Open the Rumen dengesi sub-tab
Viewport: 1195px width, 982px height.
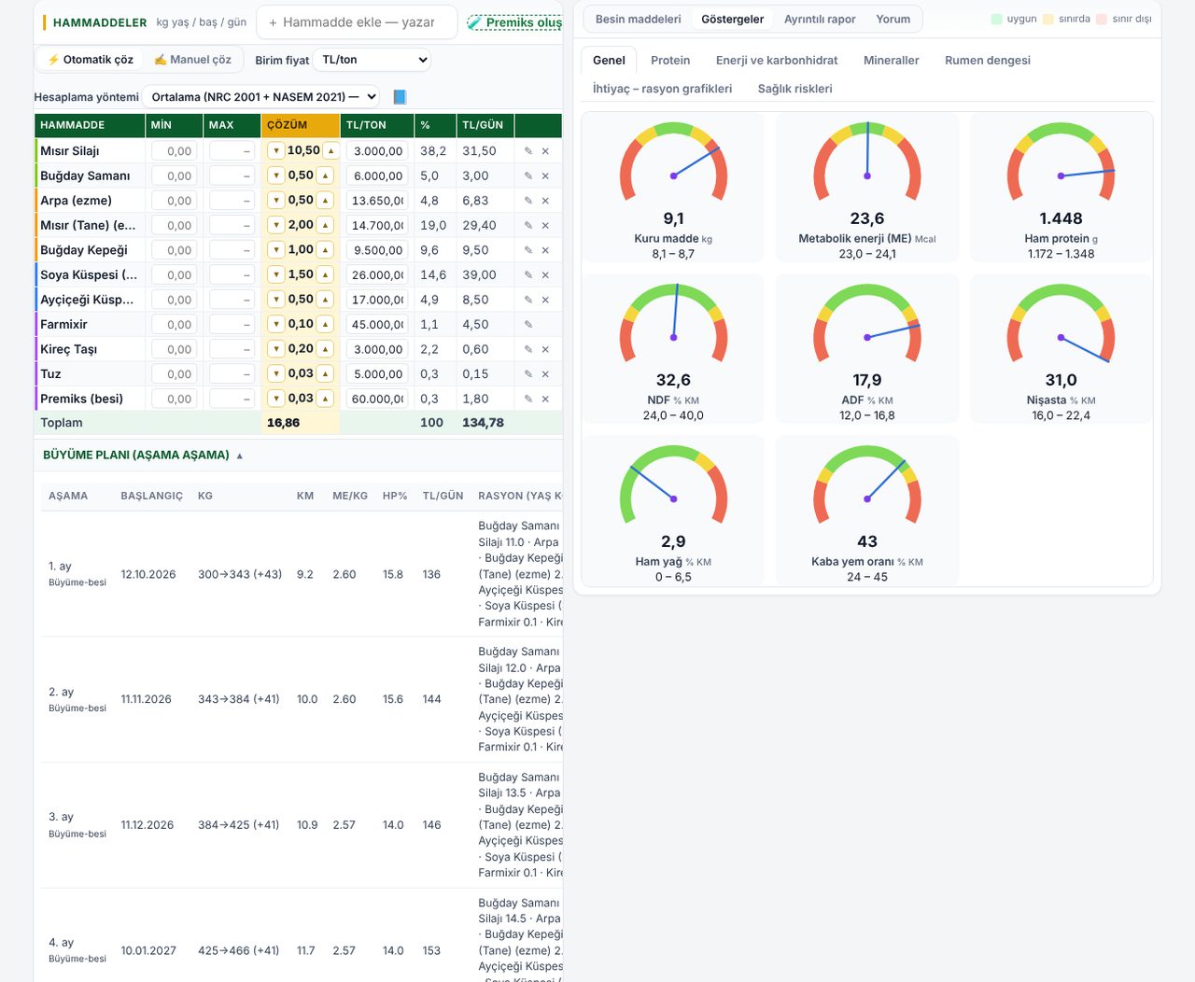click(x=988, y=61)
